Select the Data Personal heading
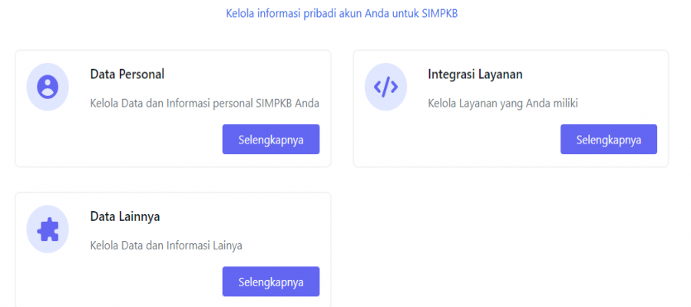 click(x=127, y=74)
